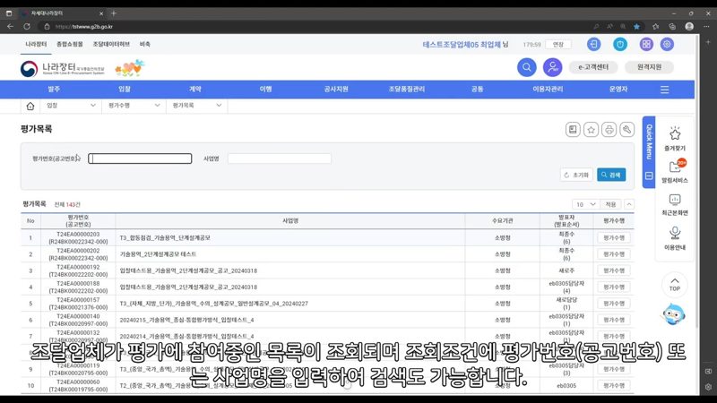Open the rows-per-page 10 dropdown
Screen dimensions: 717x403
pyautogui.click(x=586, y=204)
